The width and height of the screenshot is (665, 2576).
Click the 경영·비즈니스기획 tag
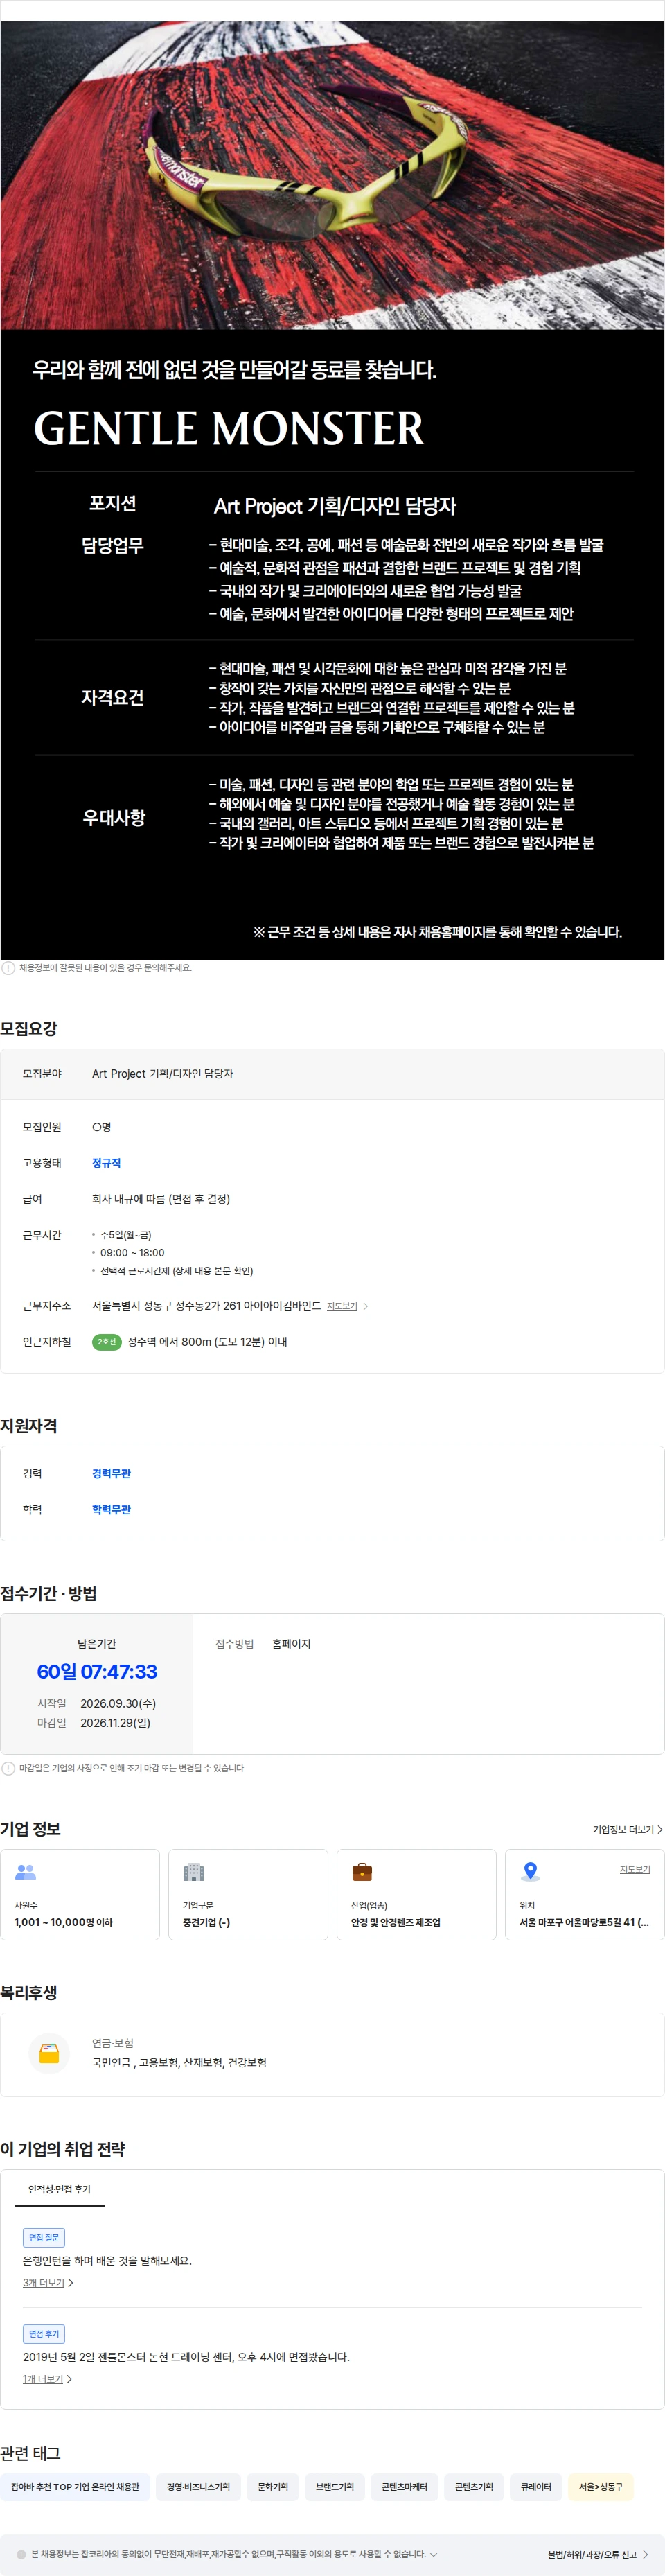(198, 2487)
